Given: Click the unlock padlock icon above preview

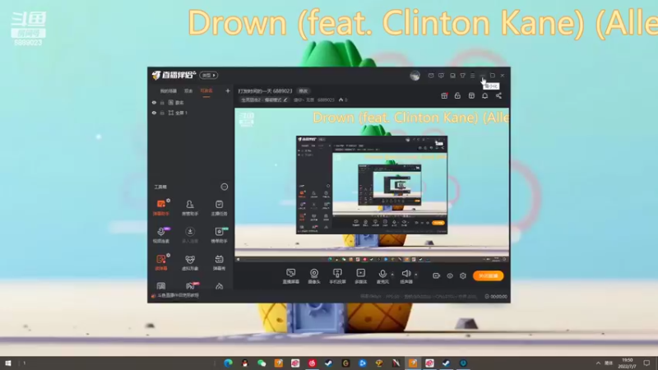Looking at the screenshot, I should click(x=457, y=95).
